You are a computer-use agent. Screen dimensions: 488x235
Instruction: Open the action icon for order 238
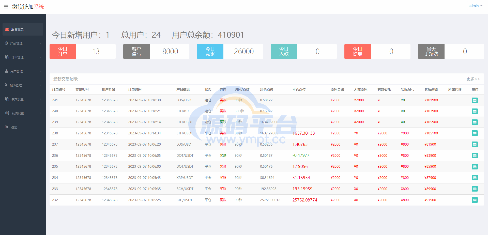(x=475, y=133)
